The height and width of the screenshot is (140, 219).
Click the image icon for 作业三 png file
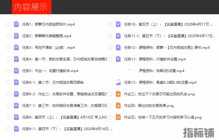pyautogui.click(x=118, y=94)
